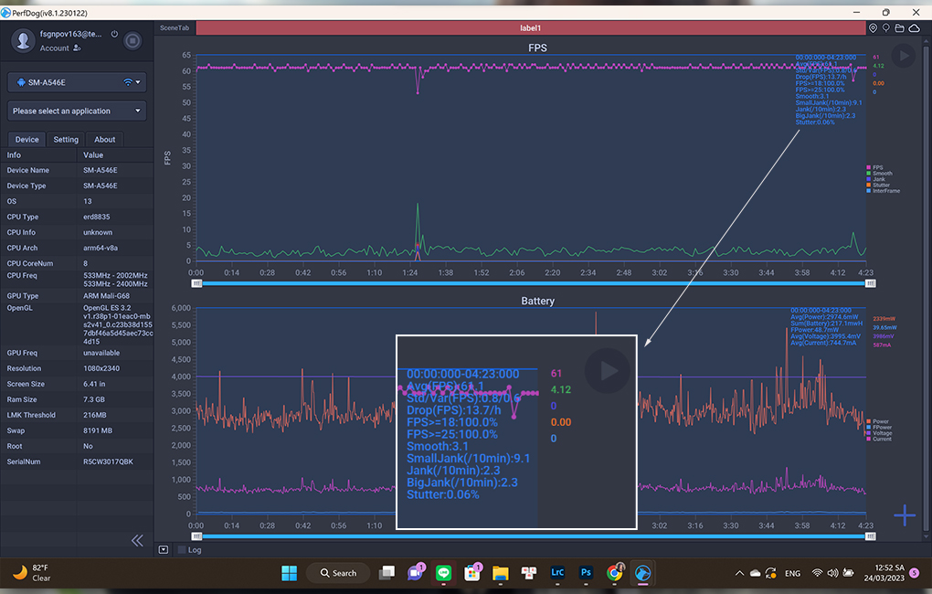Click the FPS chart right range handle
The image size is (932, 594).
[870, 283]
